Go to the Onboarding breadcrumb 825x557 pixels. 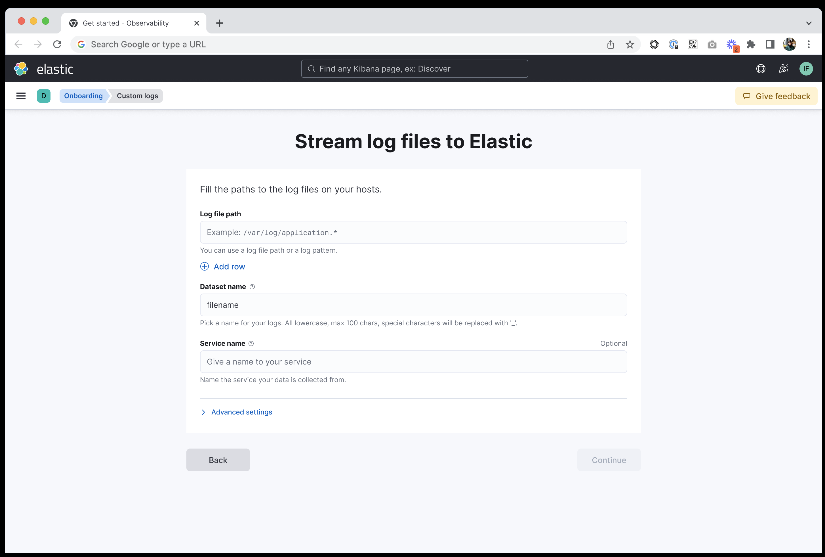coord(83,96)
